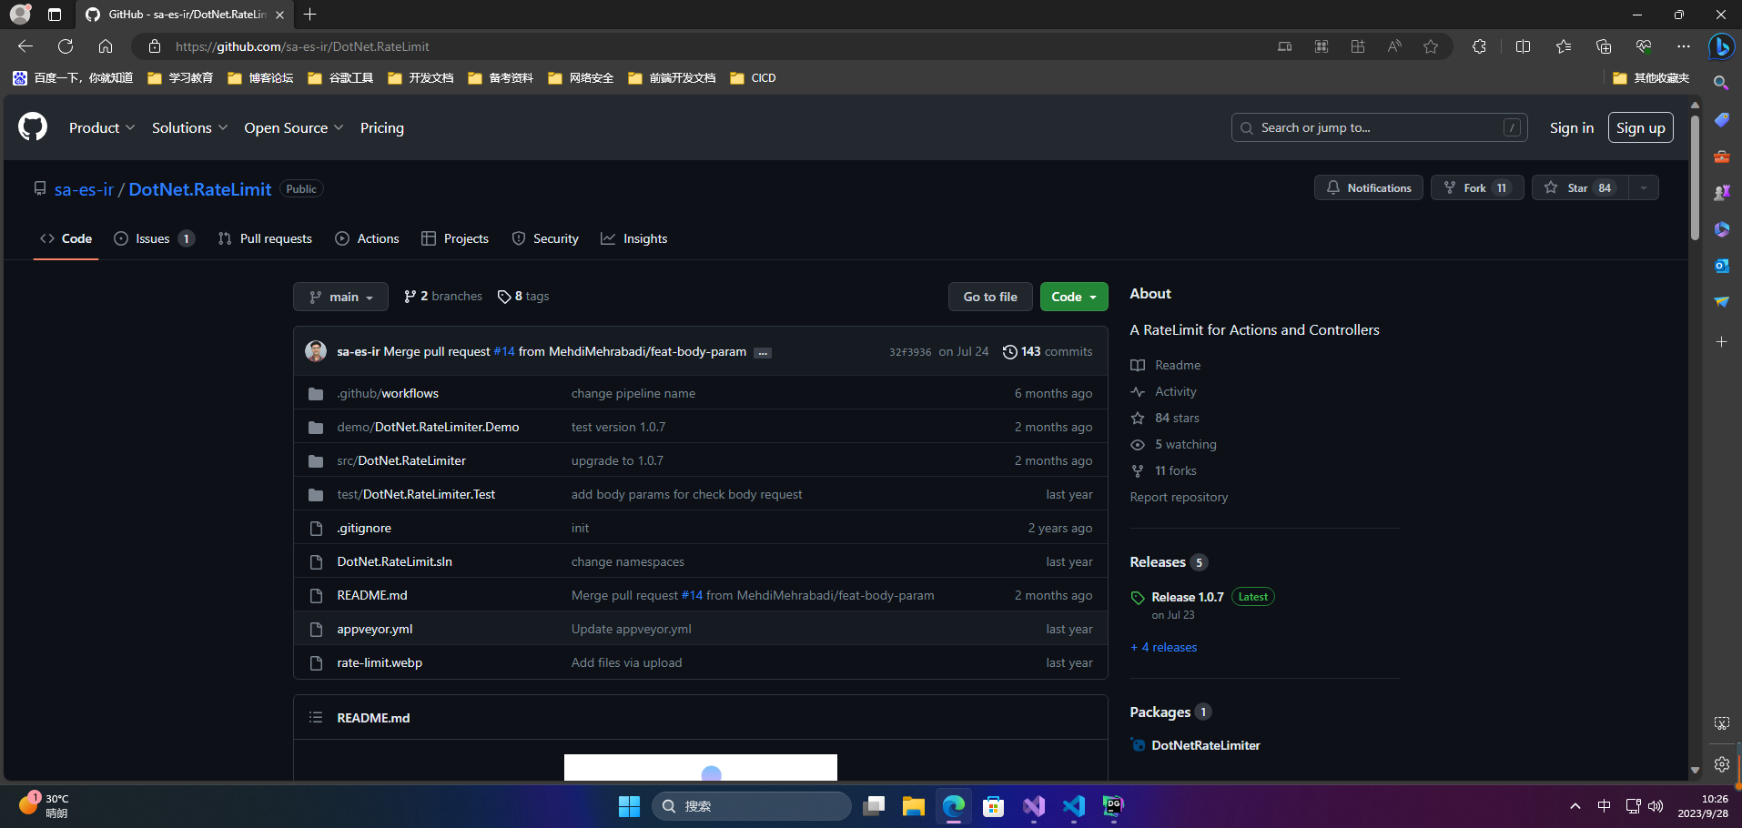Open the Bing Copilot sidebar button
The image size is (1742, 828).
[1721, 46]
